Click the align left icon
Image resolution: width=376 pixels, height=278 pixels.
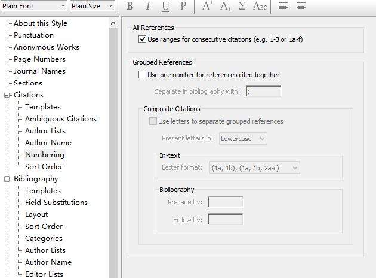click(283, 7)
